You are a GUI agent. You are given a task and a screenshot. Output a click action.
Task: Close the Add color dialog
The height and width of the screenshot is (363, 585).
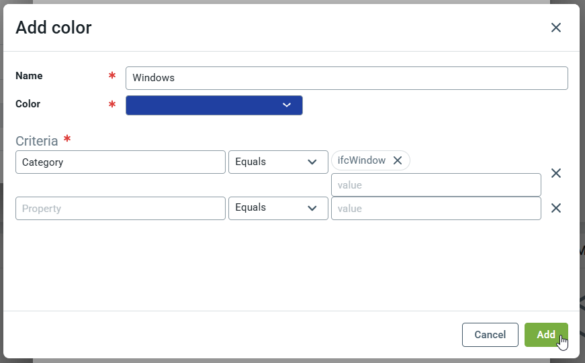click(555, 28)
